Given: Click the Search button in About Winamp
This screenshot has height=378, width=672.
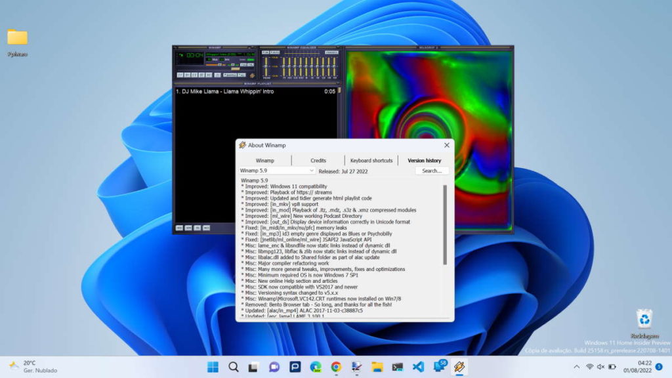Looking at the screenshot, I should click(x=431, y=170).
